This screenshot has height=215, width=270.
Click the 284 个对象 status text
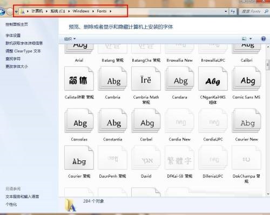click(x=93, y=201)
